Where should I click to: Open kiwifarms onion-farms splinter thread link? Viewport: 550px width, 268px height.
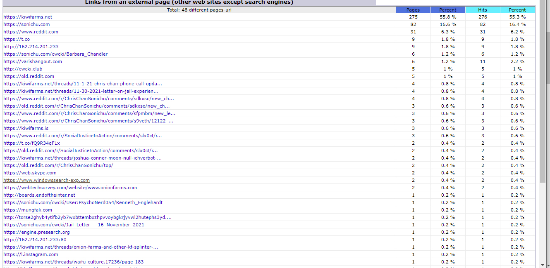[x=81, y=247]
